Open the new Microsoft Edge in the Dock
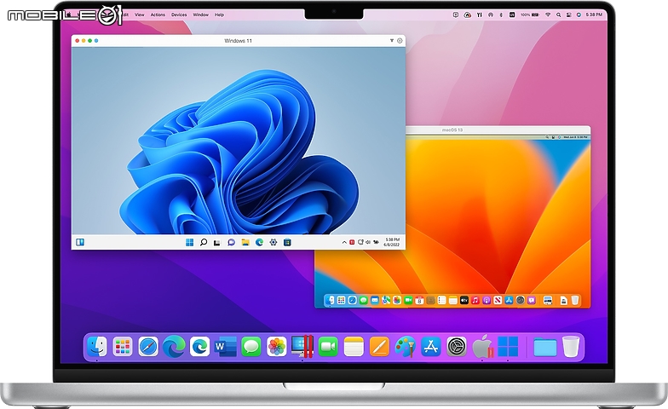This screenshot has width=668, height=409. [x=174, y=346]
